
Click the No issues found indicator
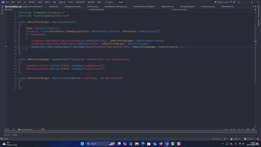tap(25, 129)
